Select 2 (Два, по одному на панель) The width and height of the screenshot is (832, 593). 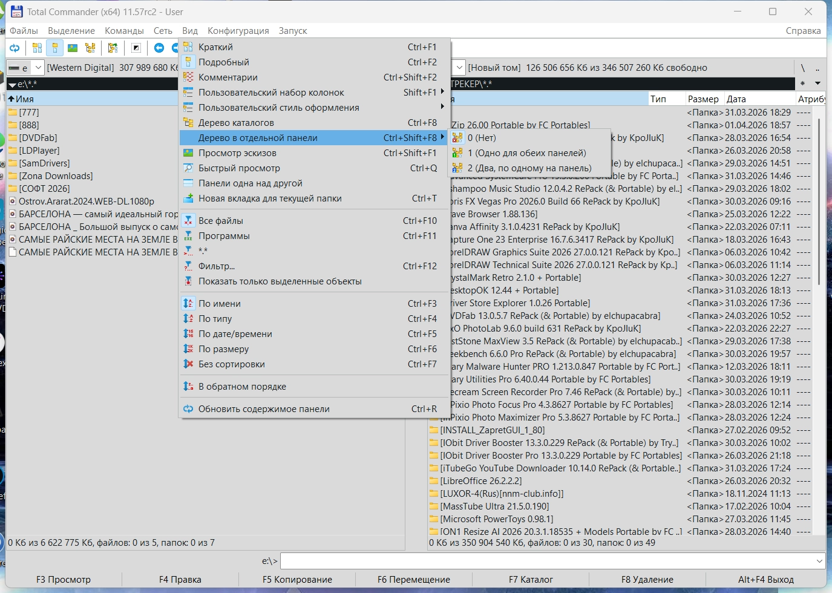point(529,168)
